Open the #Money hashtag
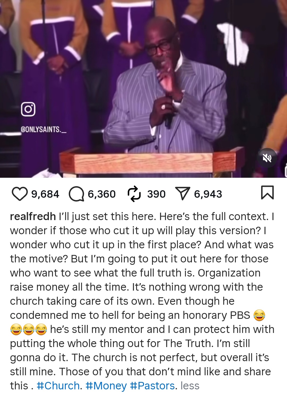Screen dimensions: 287x396 click(106, 386)
